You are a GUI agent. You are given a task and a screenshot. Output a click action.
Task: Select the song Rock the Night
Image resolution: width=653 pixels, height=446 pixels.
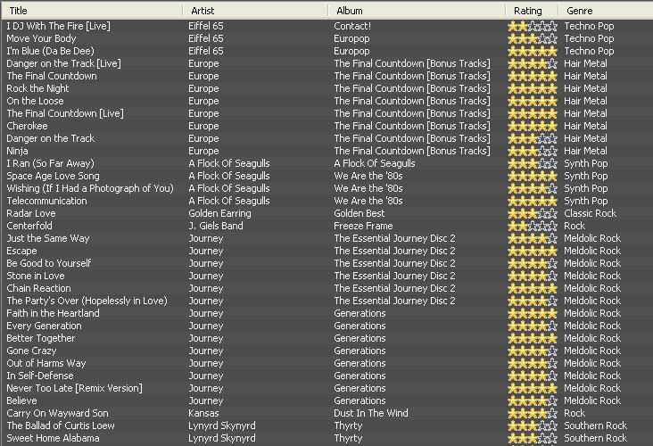(x=37, y=88)
